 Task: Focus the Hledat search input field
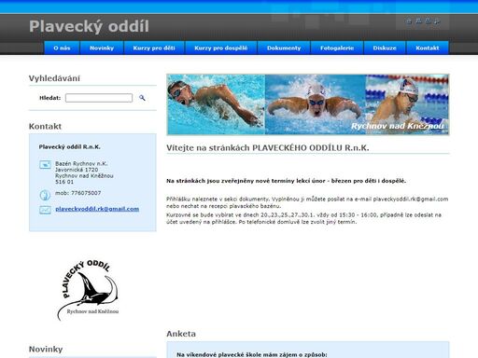[99, 98]
